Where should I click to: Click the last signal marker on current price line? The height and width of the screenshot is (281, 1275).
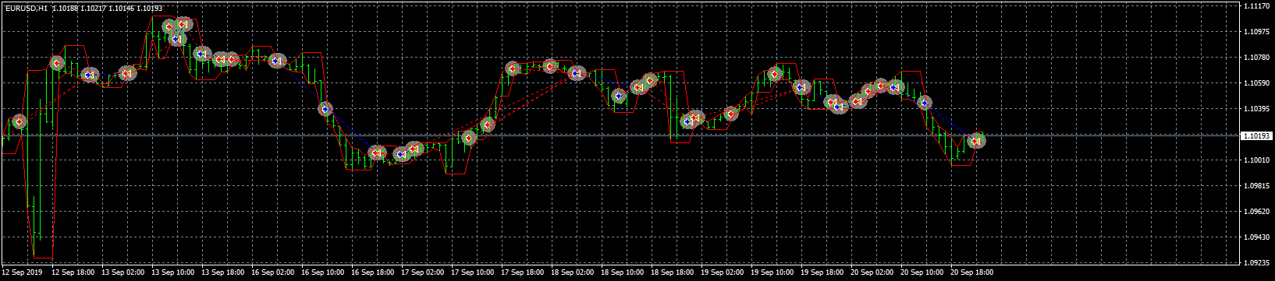[976, 141]
